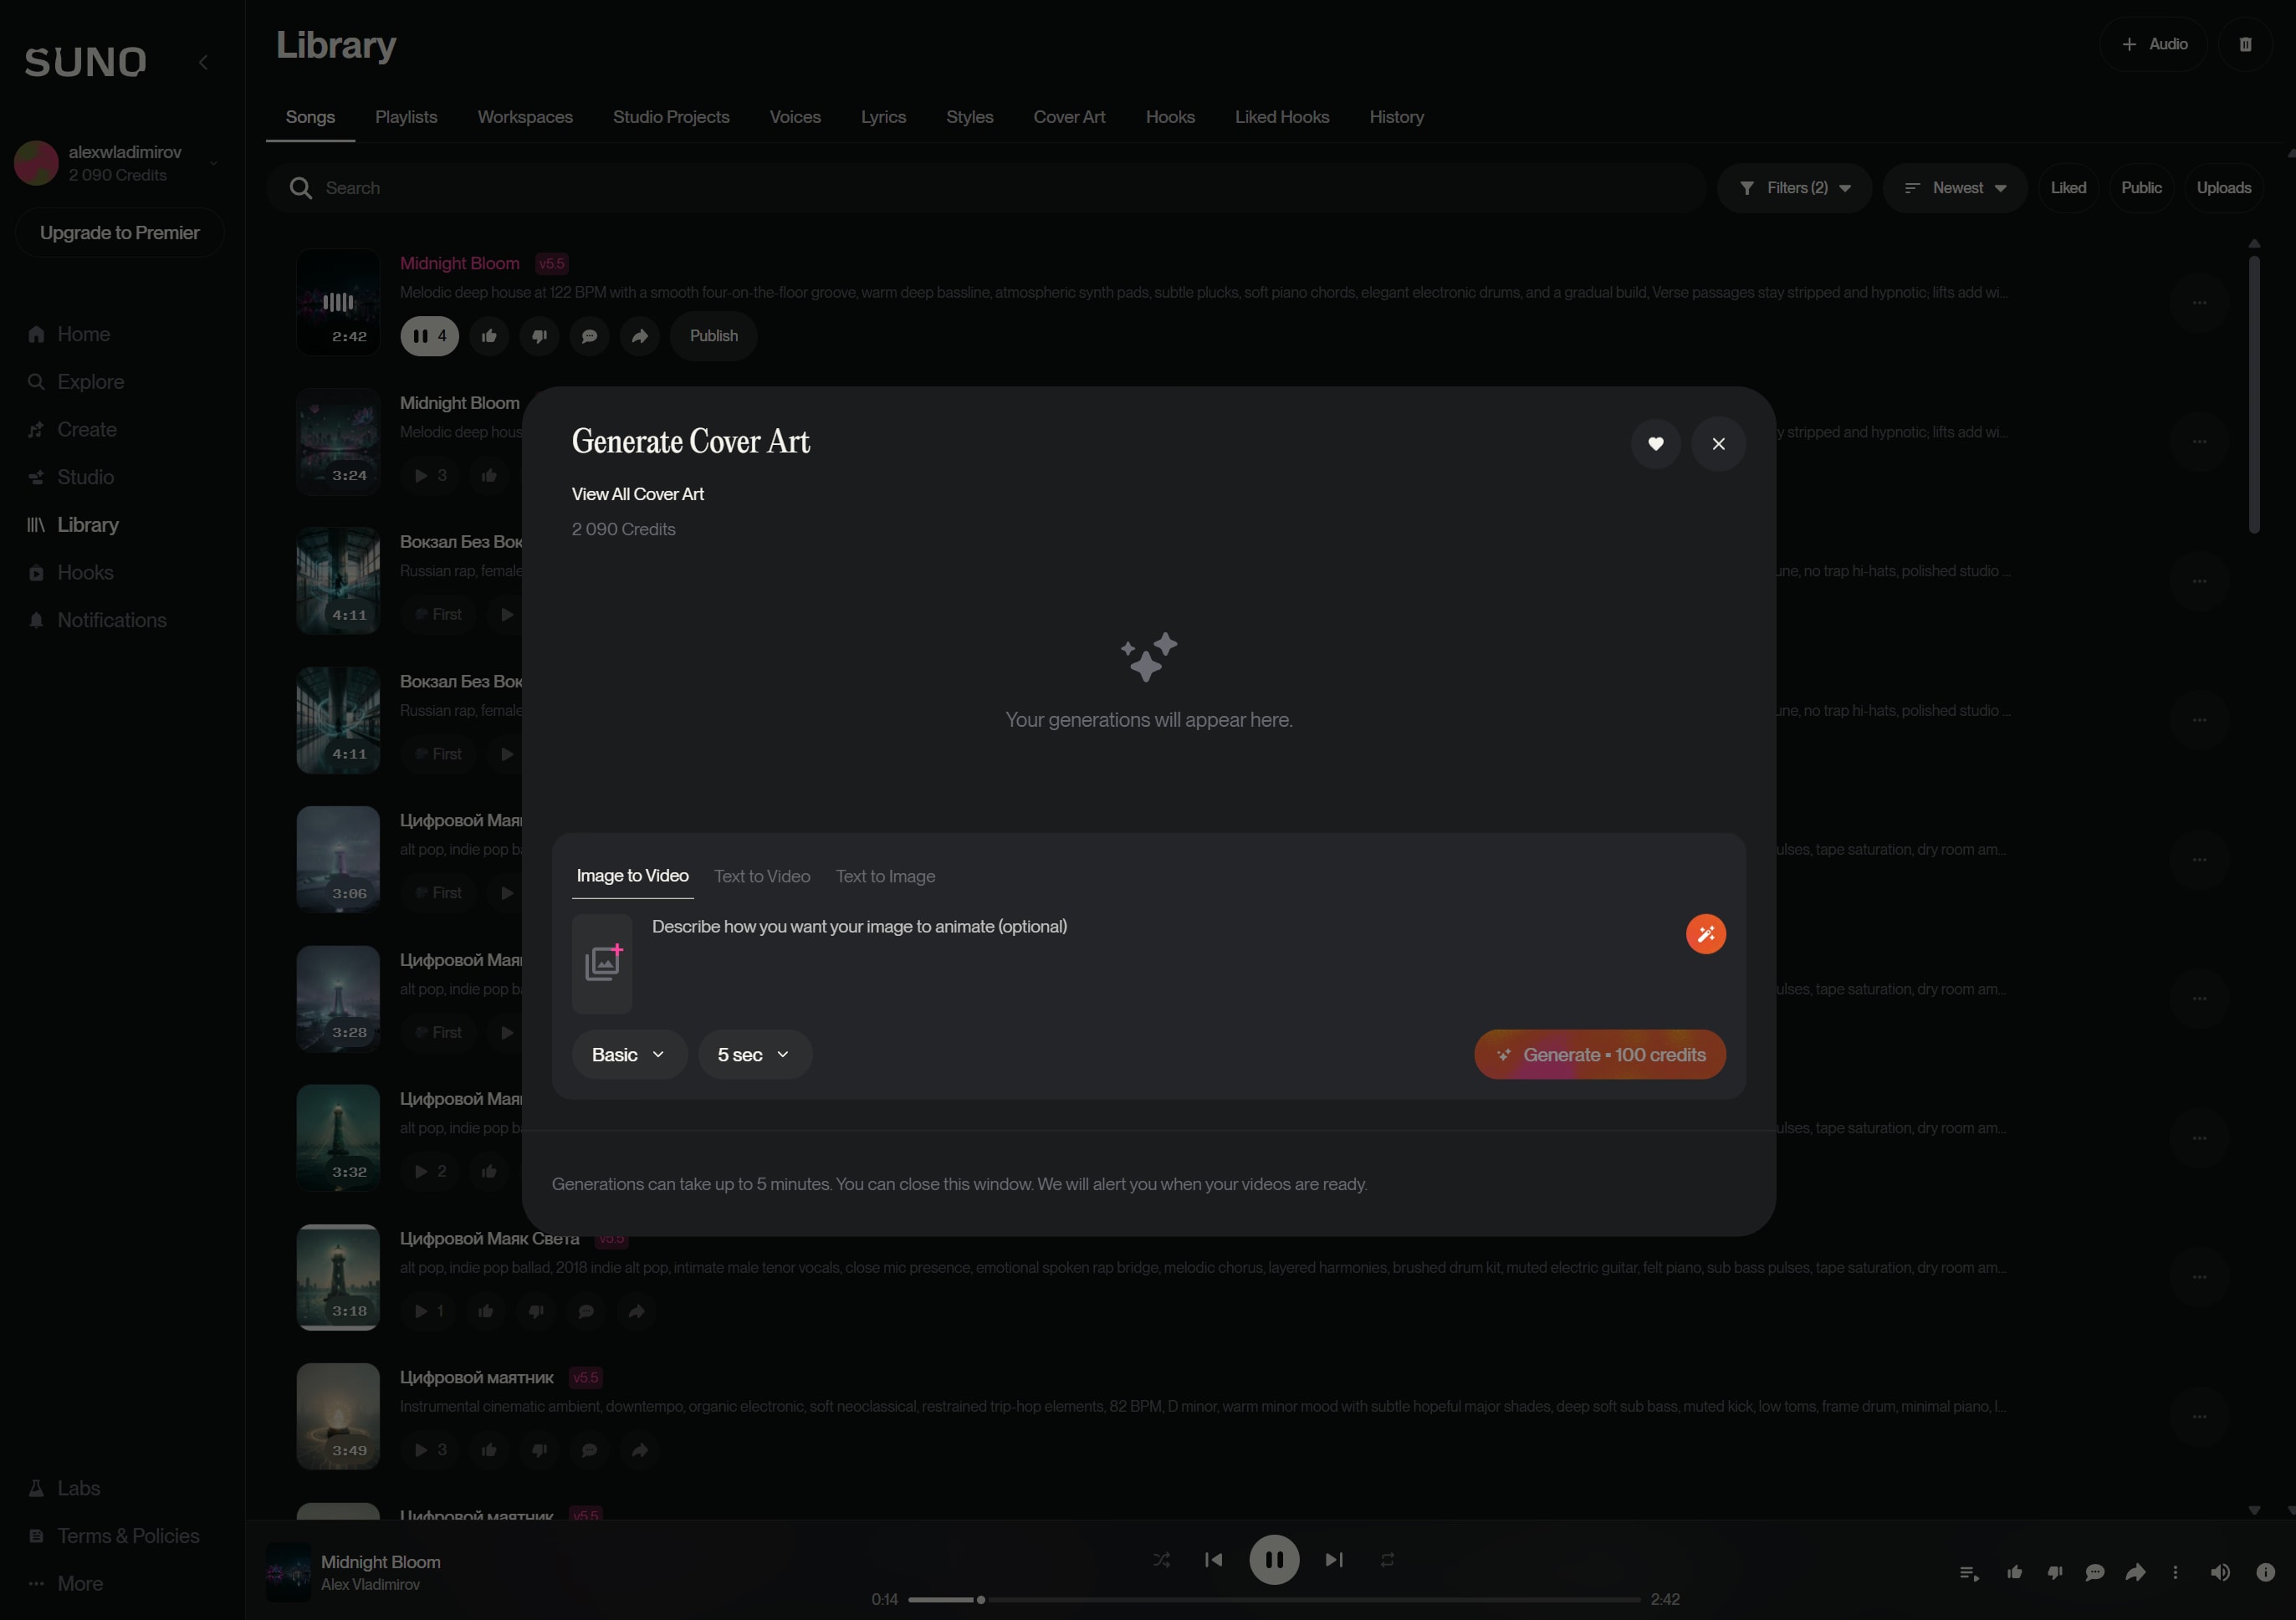The image size is (2296, 1620).
Task: Open the Цифровой маятник 3:49 song thumbnail
Action: [338, 1416]
